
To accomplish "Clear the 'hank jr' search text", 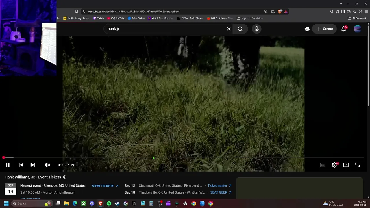I will click(x=229, y=29).
